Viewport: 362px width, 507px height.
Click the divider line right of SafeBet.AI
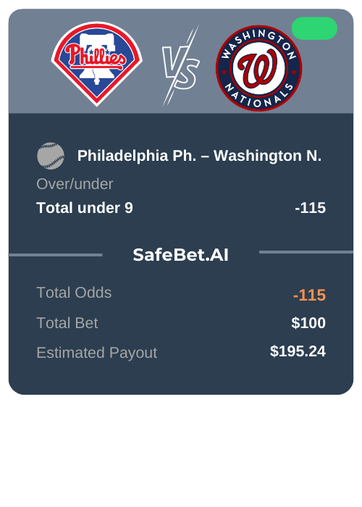click(x=306, y=252)
